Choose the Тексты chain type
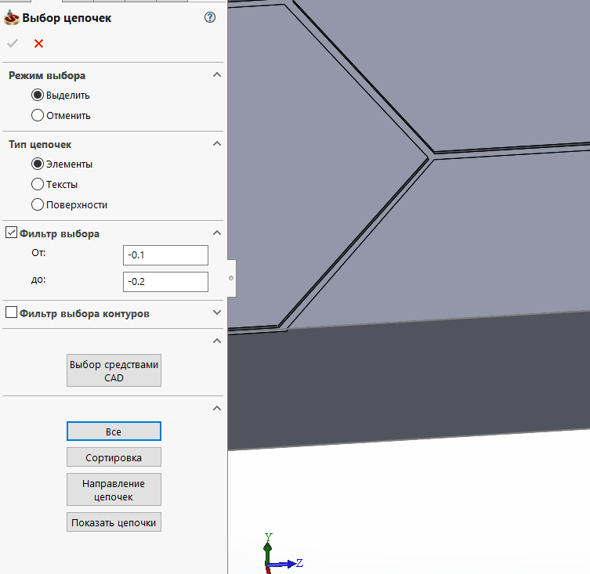The width and height of the screenshot is (590, 574). [38, 184]
